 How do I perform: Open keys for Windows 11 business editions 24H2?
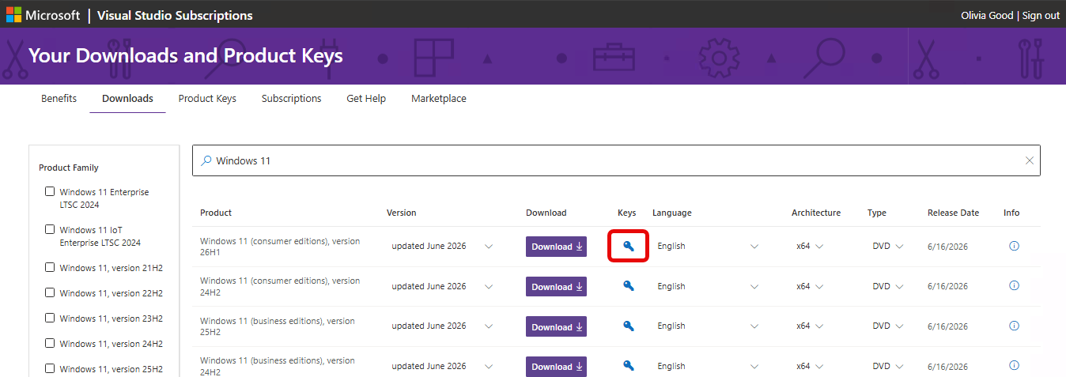[x=629, y=366]
